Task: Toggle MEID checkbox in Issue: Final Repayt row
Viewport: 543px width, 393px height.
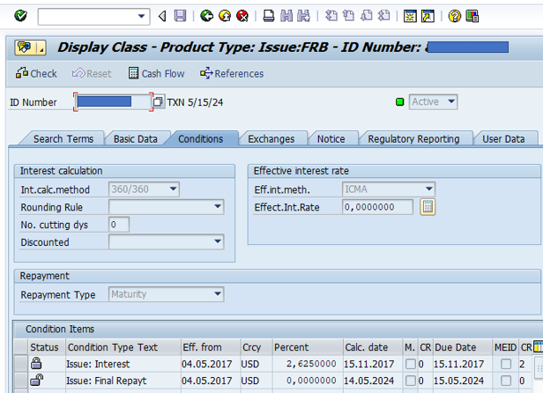Action: pos(505,380)
